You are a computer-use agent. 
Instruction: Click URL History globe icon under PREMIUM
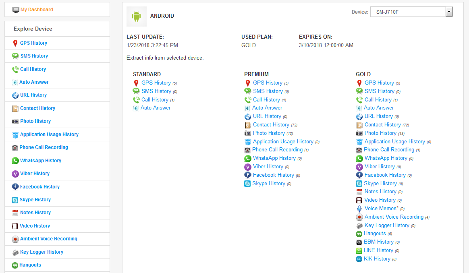tap(248, 117)
